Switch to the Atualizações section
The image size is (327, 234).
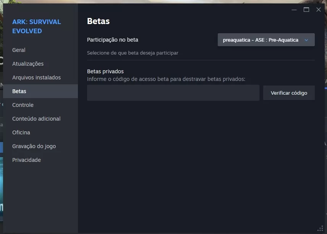click(28, 64)
